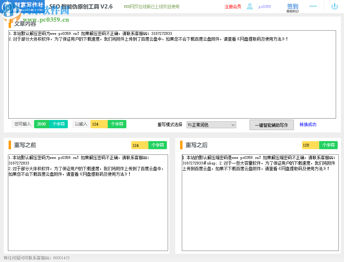The image size is (344, 262).
Task: Click the 2000 remaining characters counter
Action: 42,124
